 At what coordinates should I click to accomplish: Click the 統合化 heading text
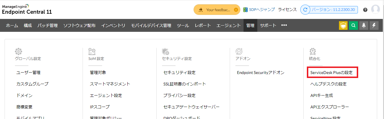[x=315, y=59]
